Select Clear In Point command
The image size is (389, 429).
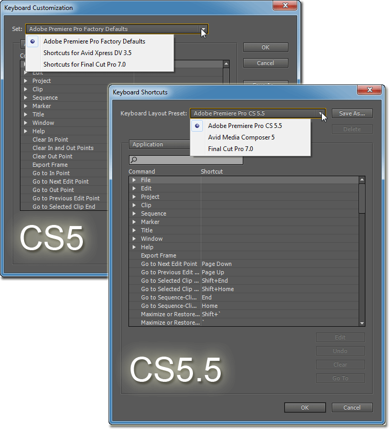(x=50, y=140)
